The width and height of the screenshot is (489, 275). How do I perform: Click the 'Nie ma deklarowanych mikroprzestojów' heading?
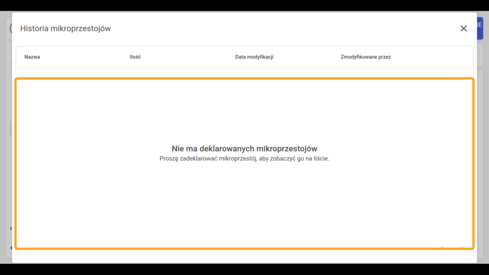pos(244,149)
